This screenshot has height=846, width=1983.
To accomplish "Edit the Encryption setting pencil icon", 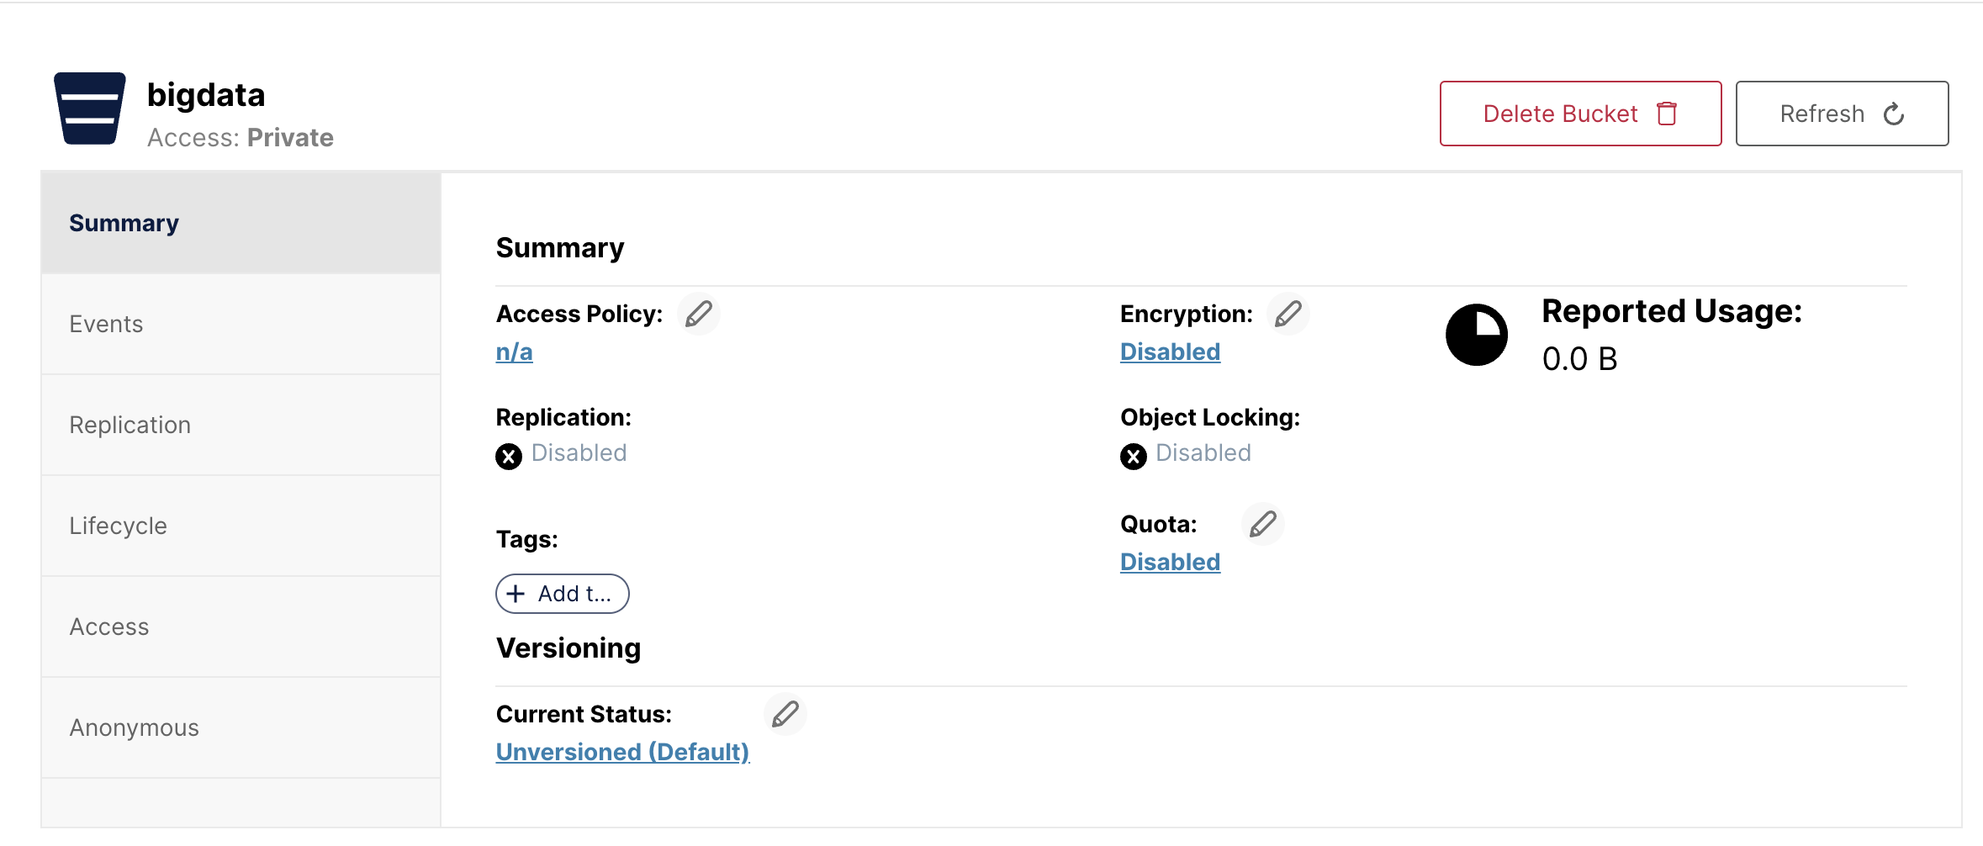I will 1288,314.
